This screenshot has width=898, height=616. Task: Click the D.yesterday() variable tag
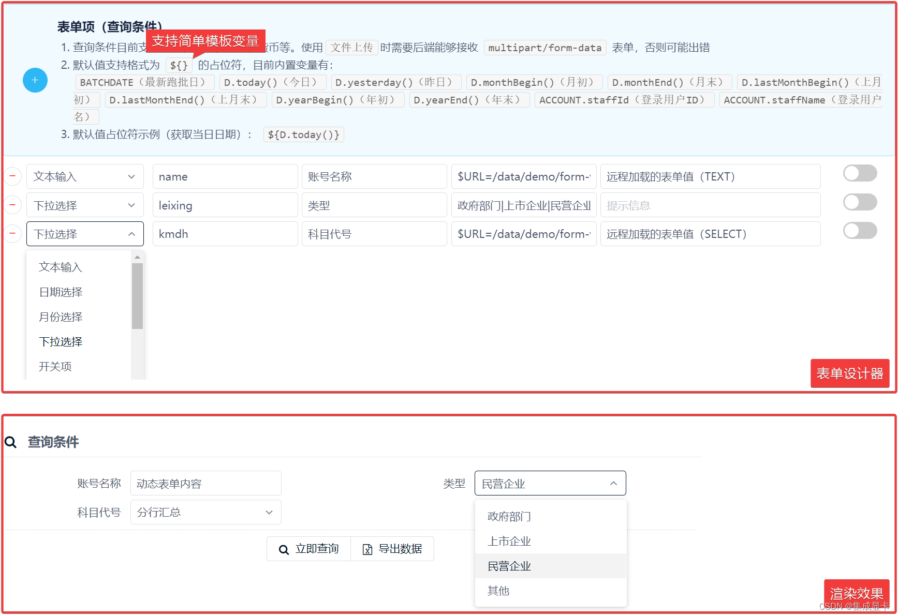click(x=396, y=82)
